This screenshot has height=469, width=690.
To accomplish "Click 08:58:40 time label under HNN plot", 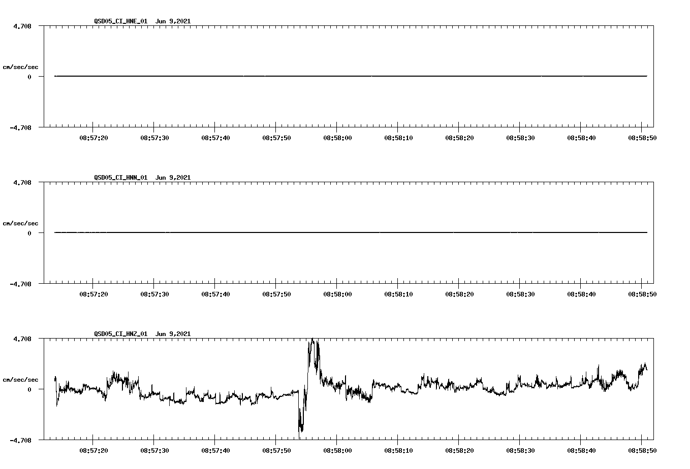I will pyautogui.click(x=581, y=294).
